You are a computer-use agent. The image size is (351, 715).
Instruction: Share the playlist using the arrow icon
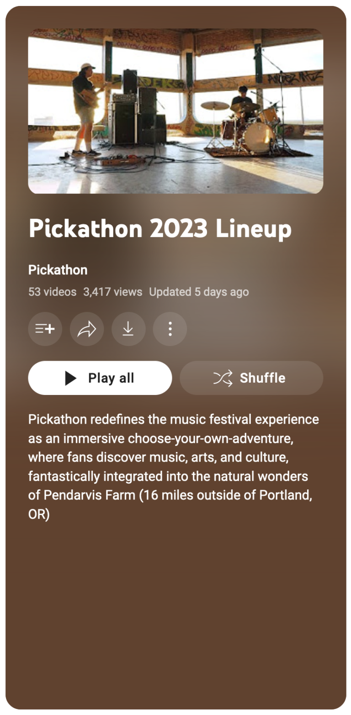87,329
